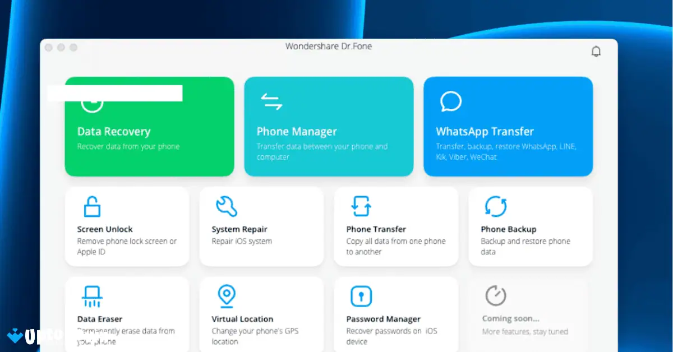Open WhatsApp Transfer
The image size is (673, 352).
click(x=508, y=126)
